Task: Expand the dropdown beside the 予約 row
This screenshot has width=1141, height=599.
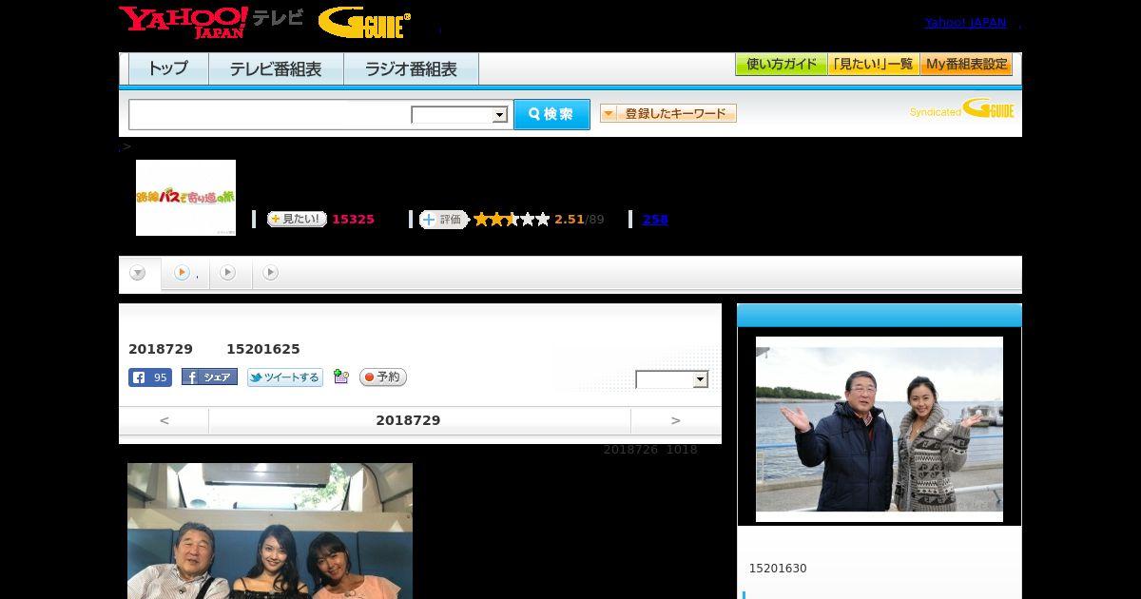Action: tap(672, 379)
